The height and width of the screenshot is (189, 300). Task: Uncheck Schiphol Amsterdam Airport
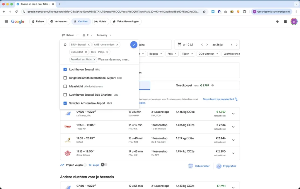pyautogui.click(x=65, y=103)
